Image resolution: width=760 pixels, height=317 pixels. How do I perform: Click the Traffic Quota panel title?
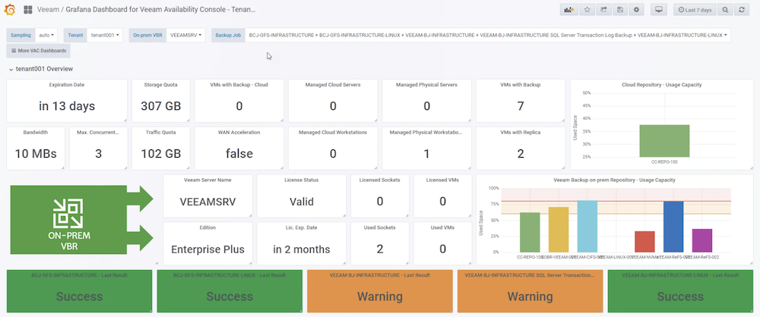(x=160, y=132)
